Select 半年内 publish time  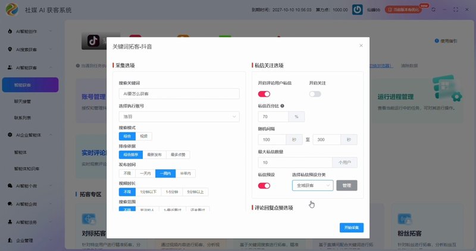pos(186,173)
